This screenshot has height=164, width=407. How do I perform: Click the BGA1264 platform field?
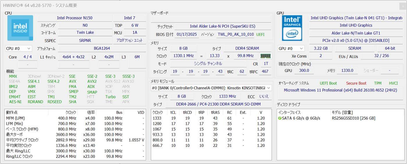[102, 49]
